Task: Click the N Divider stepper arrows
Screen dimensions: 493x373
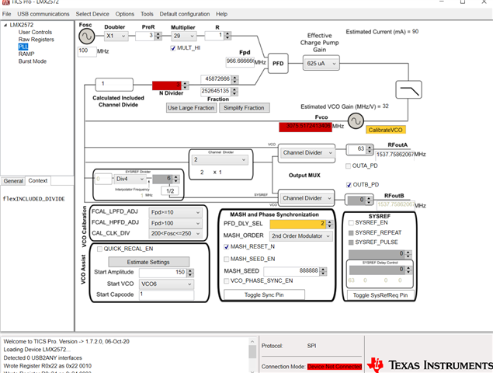Action: tap(186, 85)
